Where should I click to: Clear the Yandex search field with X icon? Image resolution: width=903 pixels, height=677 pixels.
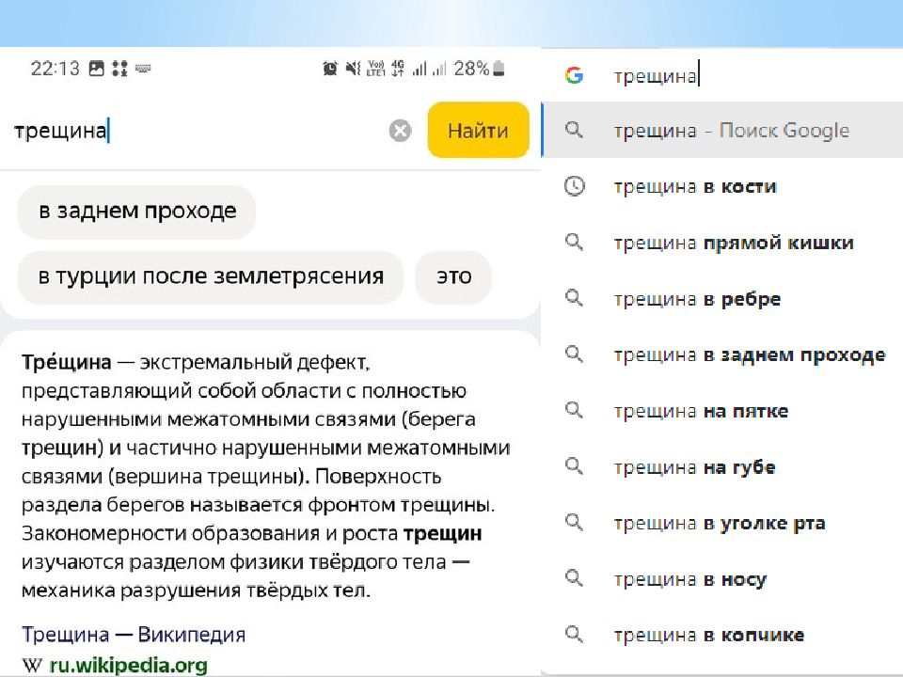click(400, 131)
